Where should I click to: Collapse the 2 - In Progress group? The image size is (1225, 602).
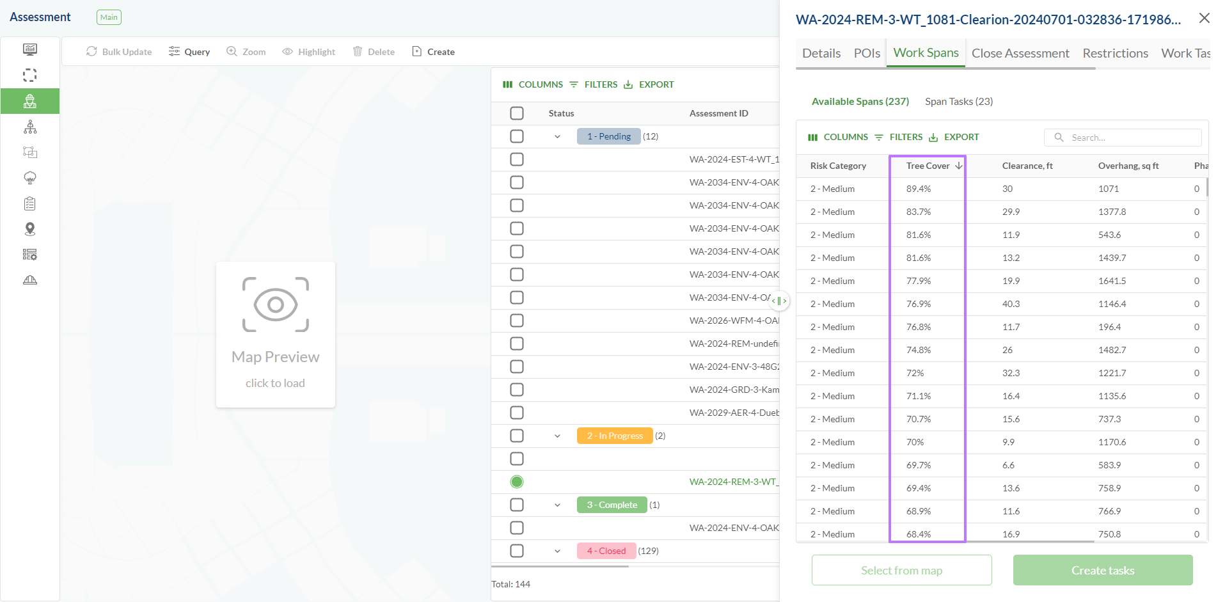pyautogui.click(x=557, y=436)
